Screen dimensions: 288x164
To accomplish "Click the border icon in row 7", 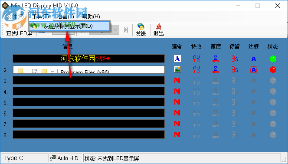I will 254,124.
